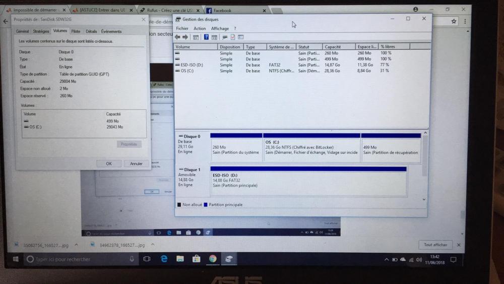This screenshot has height=284, width=504.
Task: Switch to Pilote tab
Action: [76, 31]
